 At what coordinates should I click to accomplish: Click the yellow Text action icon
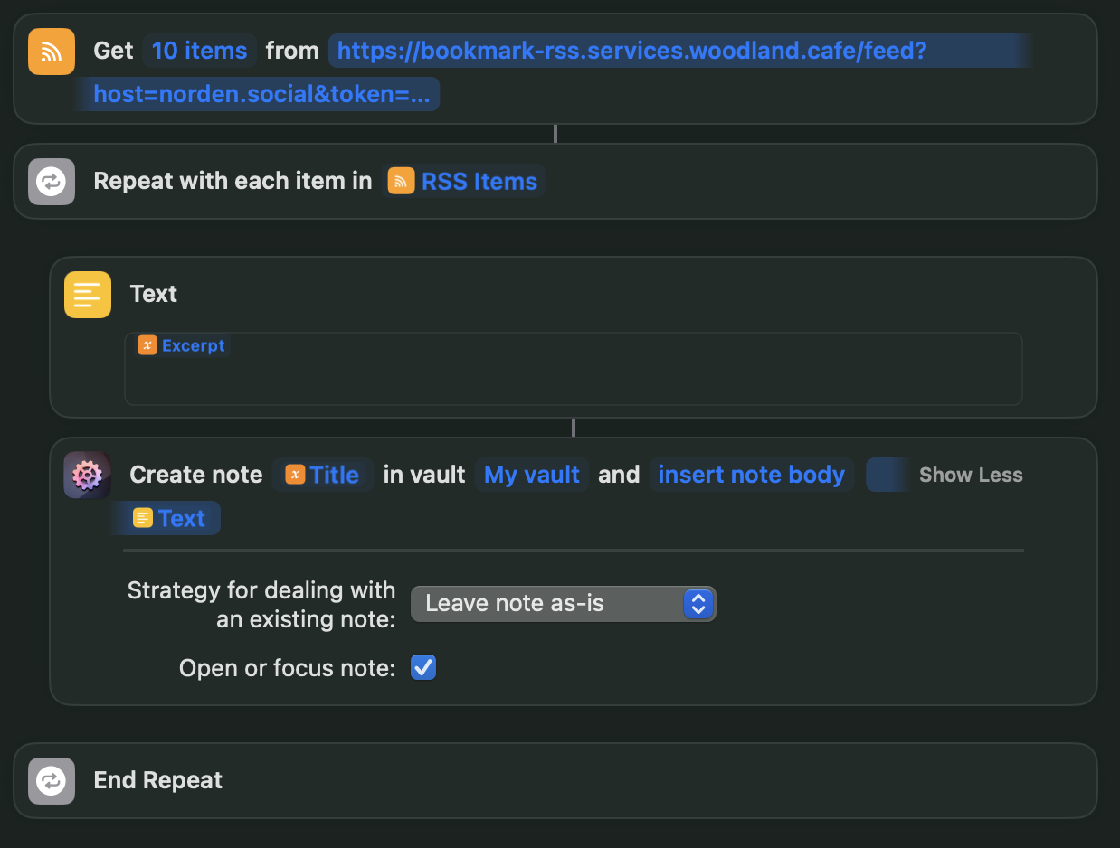88,295
